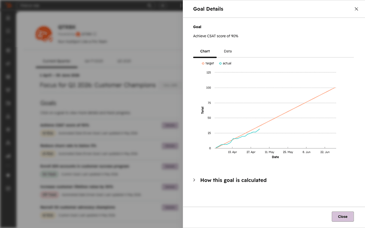
Task: Click the 11. May label on the date axis
Action: (x=269, y=152)
